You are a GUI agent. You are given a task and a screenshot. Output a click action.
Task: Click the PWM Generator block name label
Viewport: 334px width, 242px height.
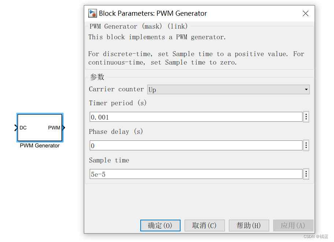point(40,146)
